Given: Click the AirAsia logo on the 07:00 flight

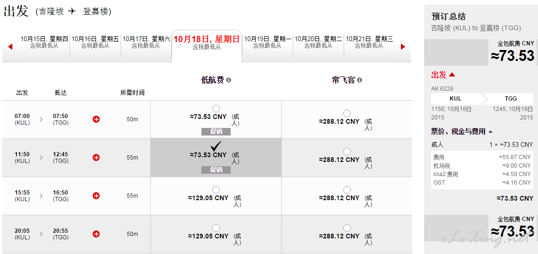Looking at the screenshot, I should (x=96, y=119).
